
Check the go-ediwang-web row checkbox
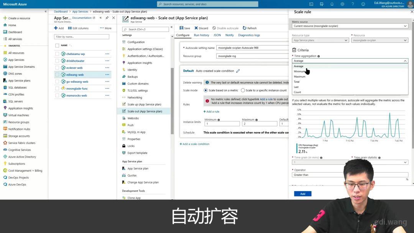[x=57, y=82]
